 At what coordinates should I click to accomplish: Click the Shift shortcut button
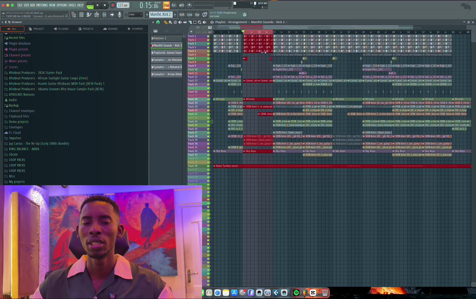182,15
